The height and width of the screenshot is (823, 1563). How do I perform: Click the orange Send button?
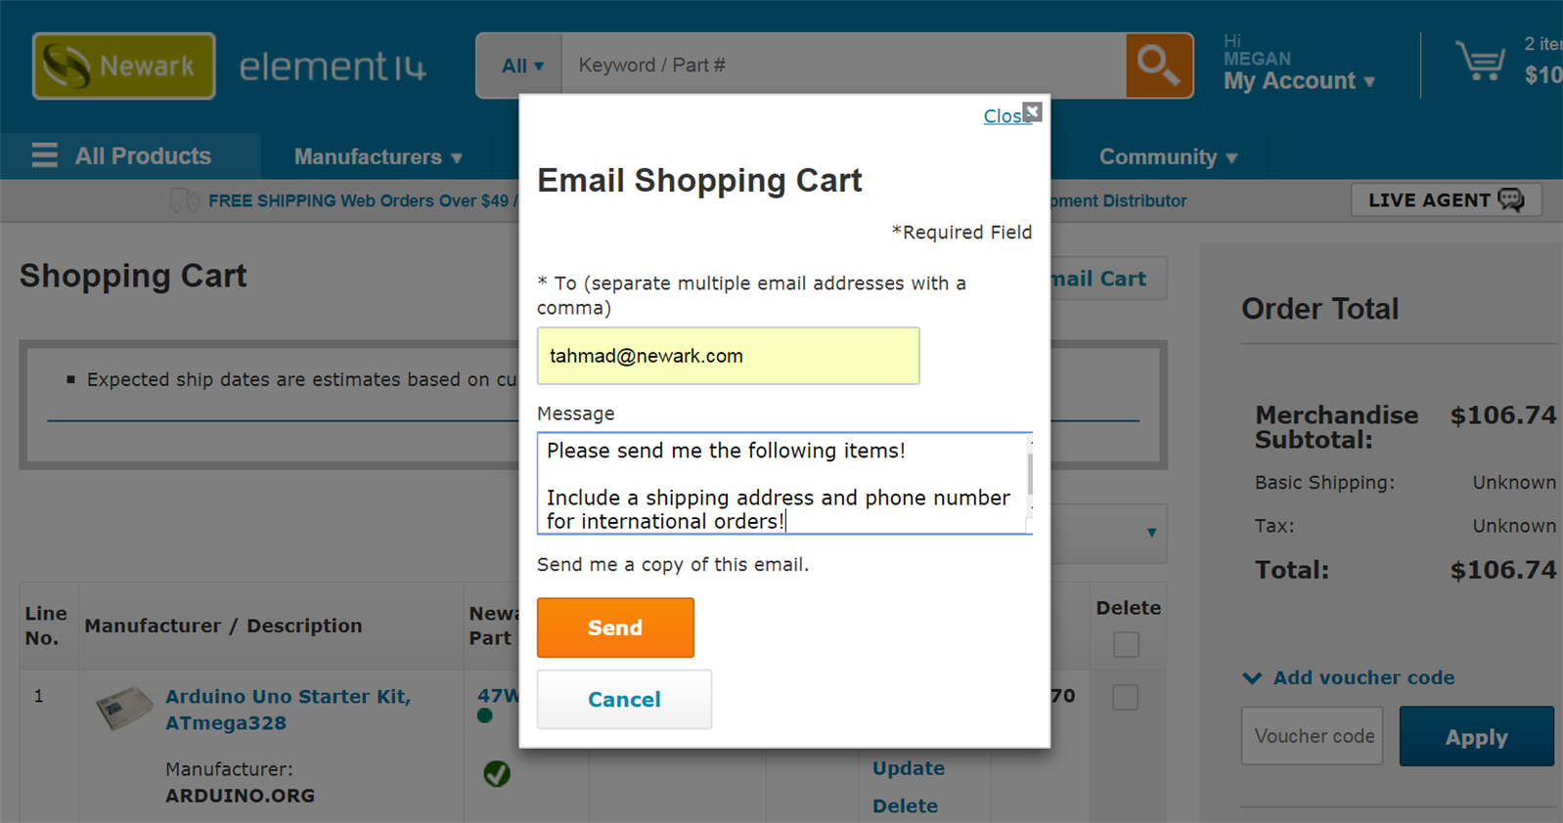(x=615, y=628)
